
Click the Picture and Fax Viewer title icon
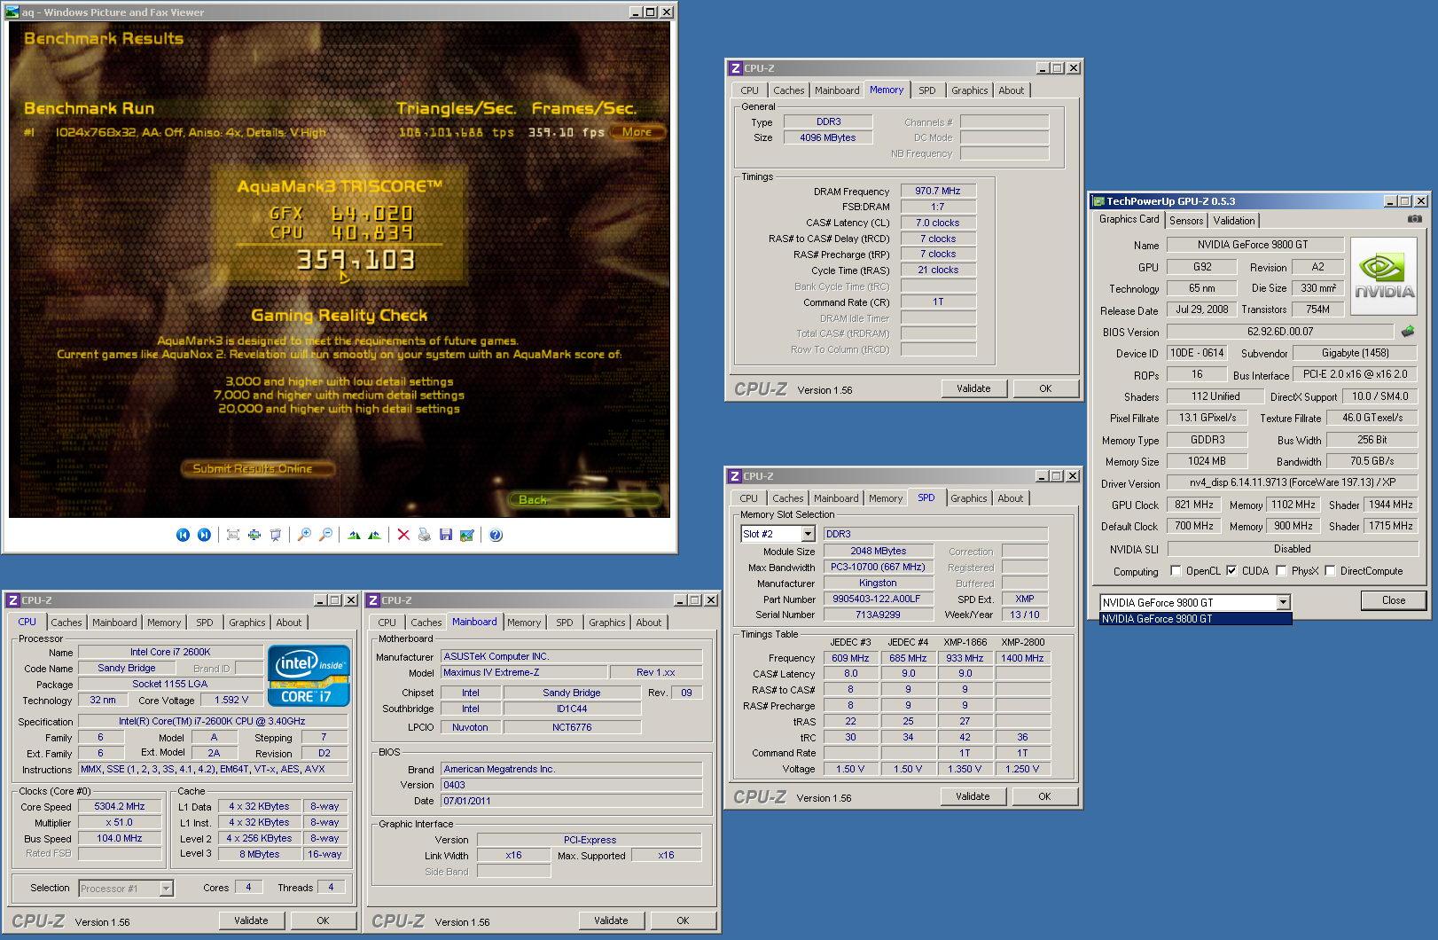12,12
